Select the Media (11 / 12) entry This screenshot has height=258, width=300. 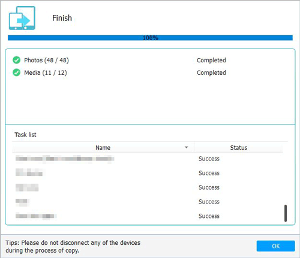pos(46,72)
